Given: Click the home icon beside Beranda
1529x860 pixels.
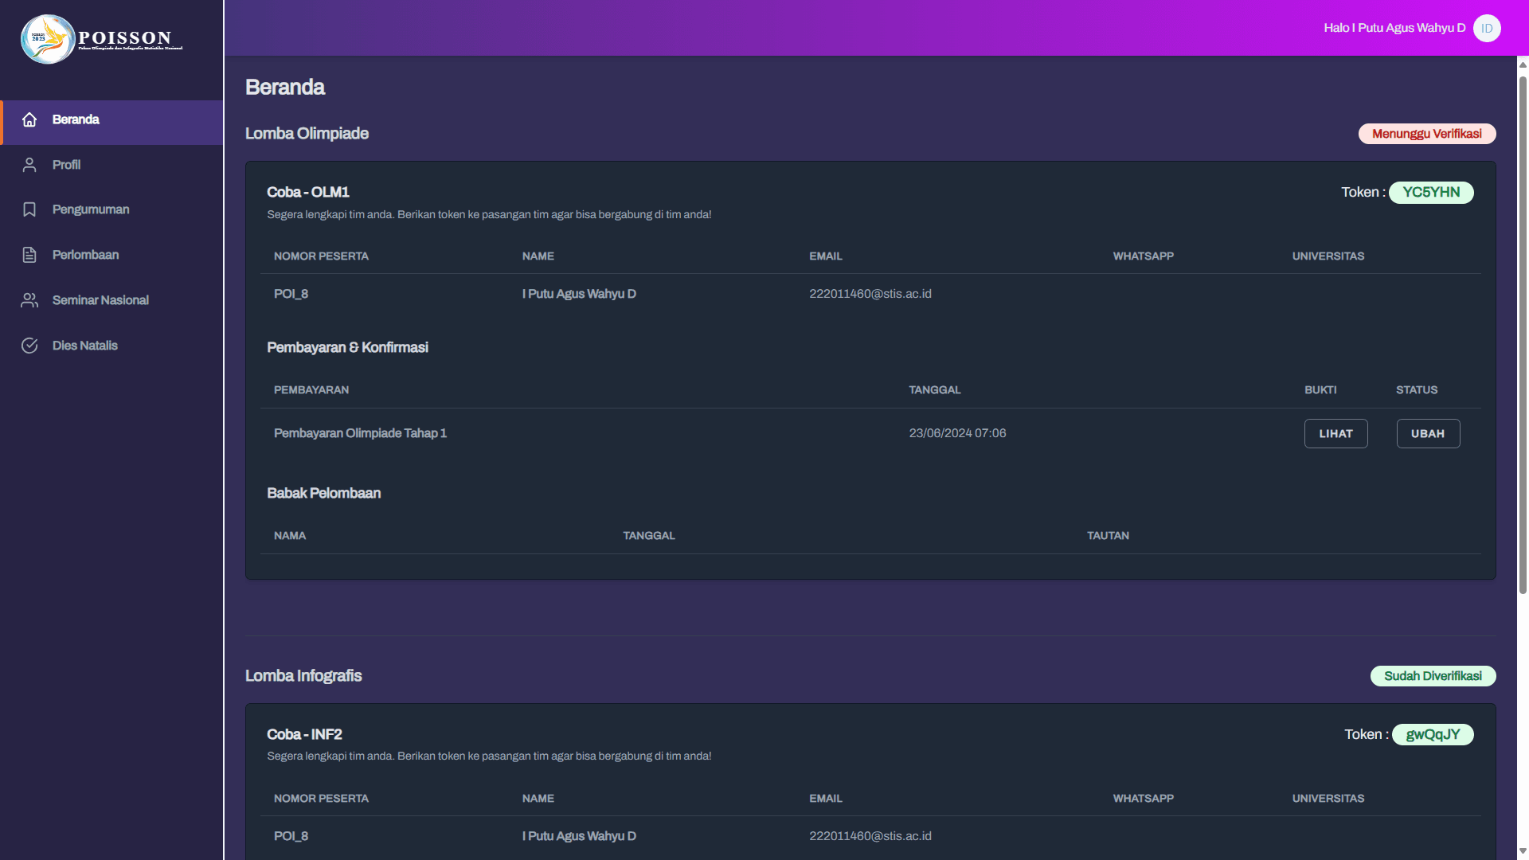Looking at the screenshot, I should [x=29, y=119].
